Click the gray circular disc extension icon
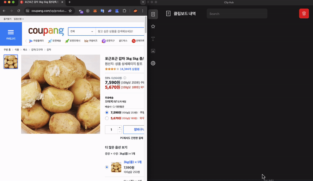This screenshot has width=313, height=181. pos(88,11)
